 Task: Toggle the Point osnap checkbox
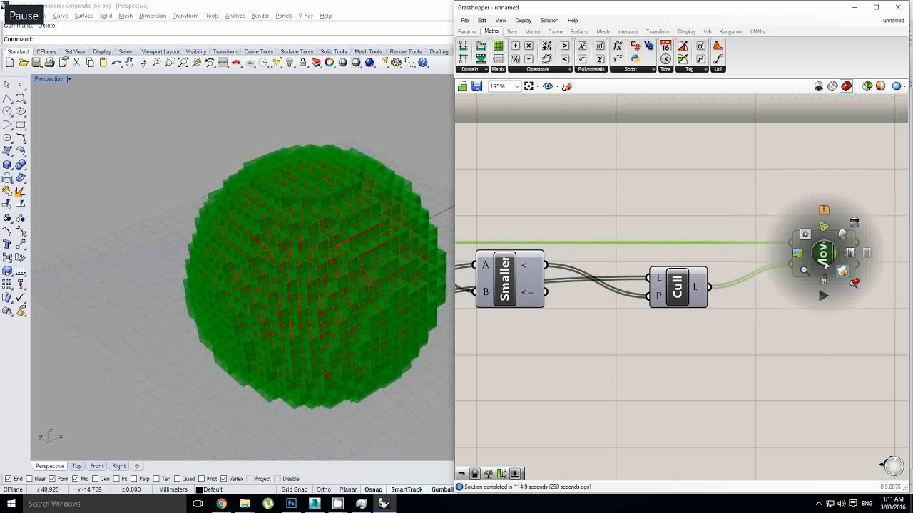click(52, 479)
